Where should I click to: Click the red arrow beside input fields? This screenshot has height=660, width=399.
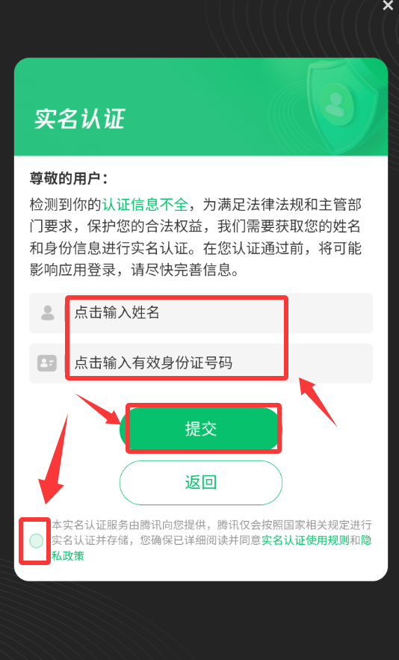tap(318, 402)
